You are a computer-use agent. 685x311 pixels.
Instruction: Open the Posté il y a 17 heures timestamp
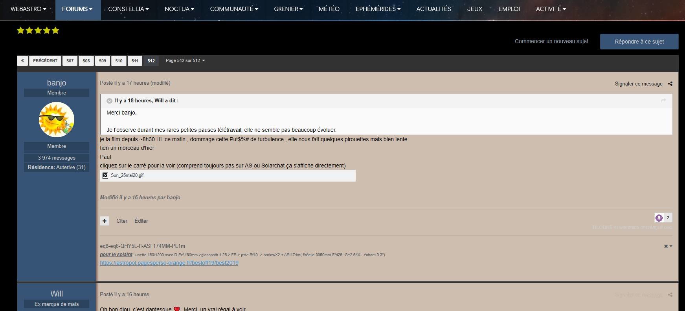pyautogui.click(x=124, y=83)
